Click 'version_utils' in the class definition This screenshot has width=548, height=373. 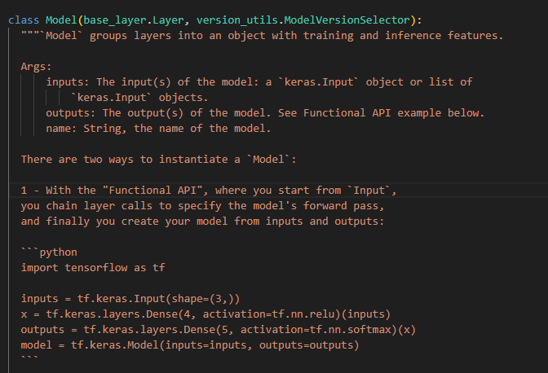(x=237, y=20)
